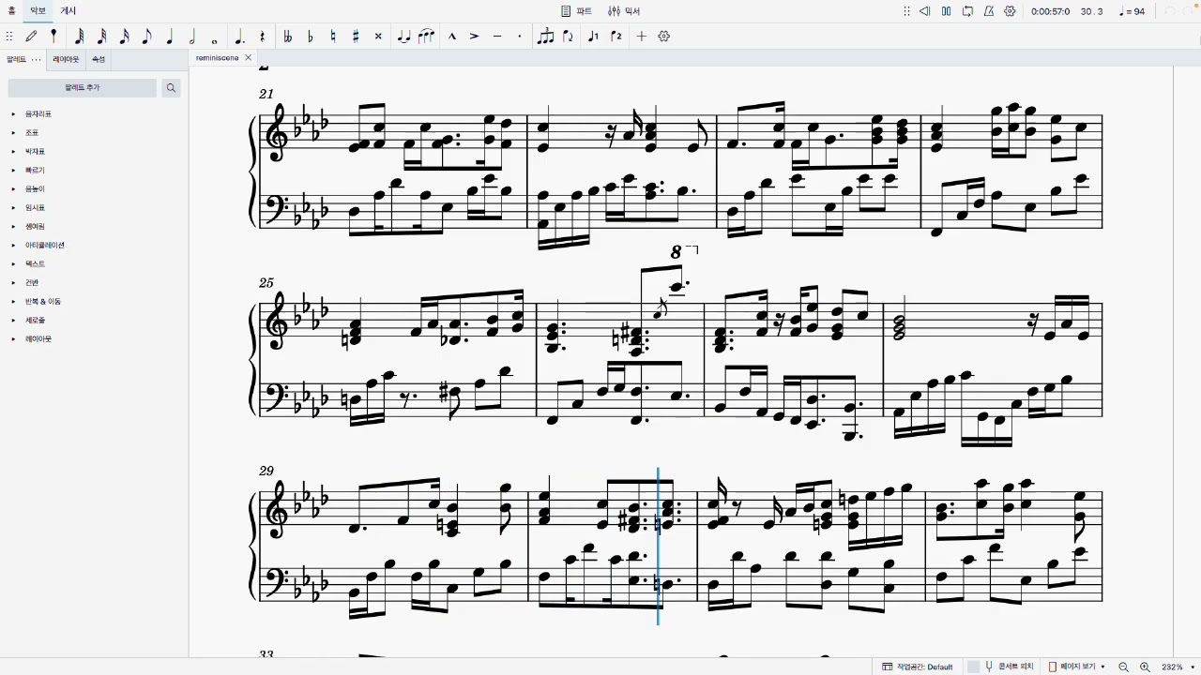
Task: Add a slur
Action: coord(427,37)
